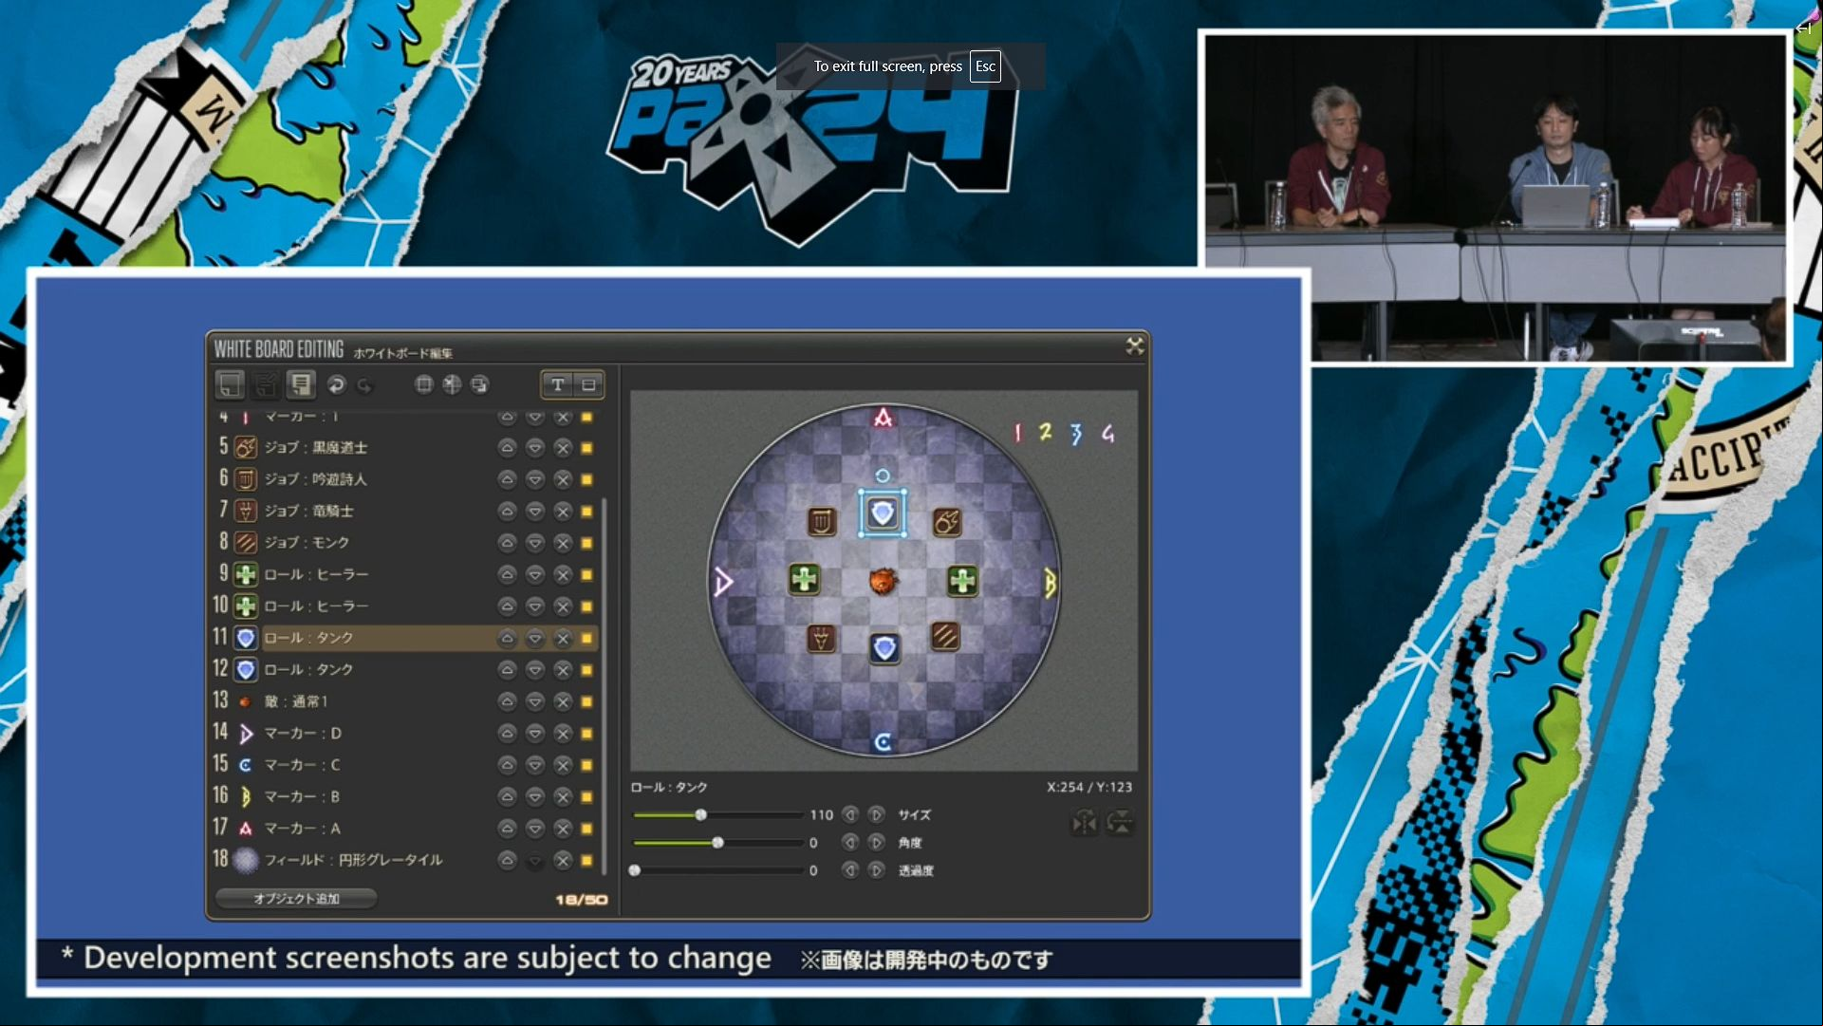Screen dimensions: 1823x1026
Task: Select the dragoon icon on board
Action: [x=821, y=638]
